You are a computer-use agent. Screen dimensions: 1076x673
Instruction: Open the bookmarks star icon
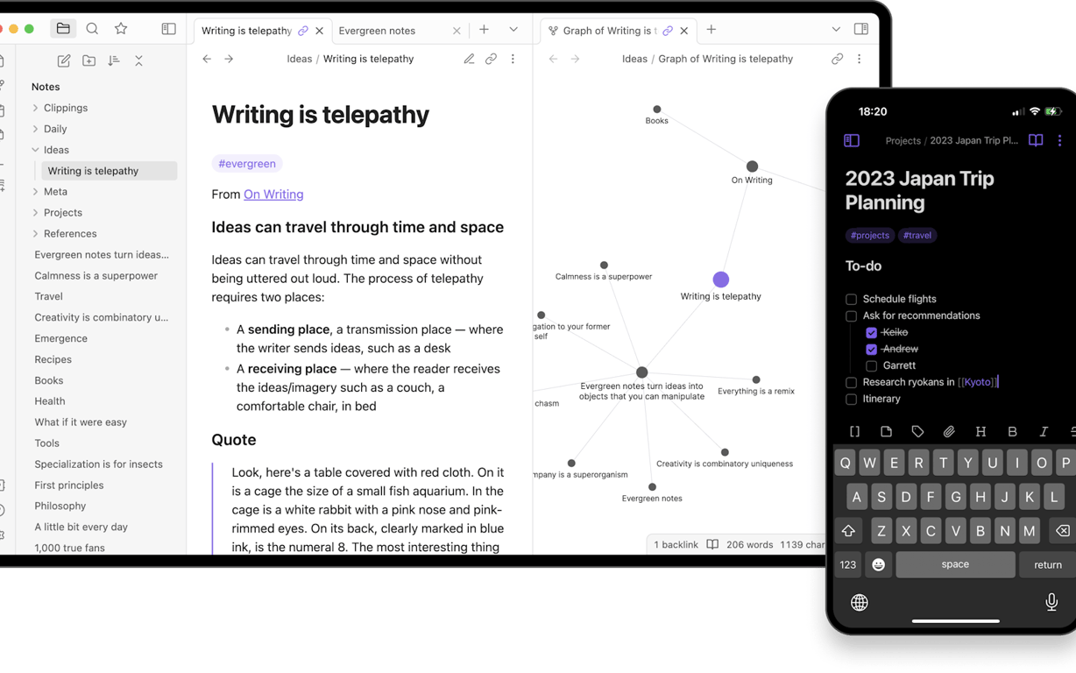121,29
